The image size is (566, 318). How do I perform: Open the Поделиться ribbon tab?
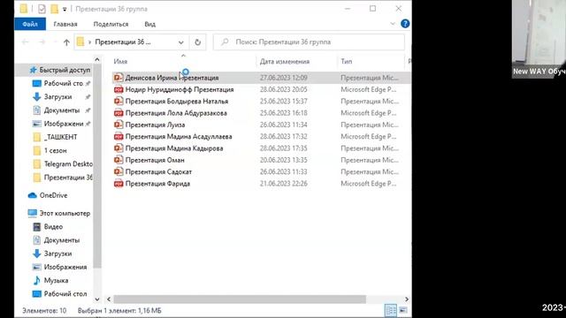coord(111,24)
